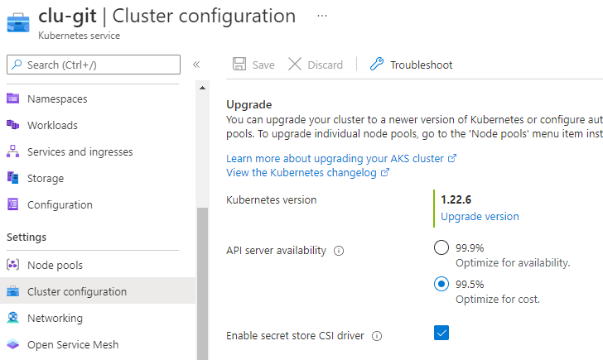Open the Kubernetes changelog link
This screenshot has width=603, height=360.
coord(302,173)
